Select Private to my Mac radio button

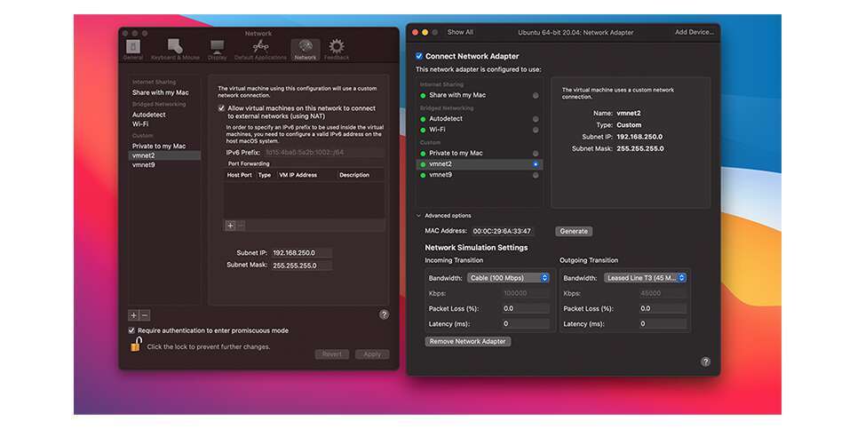536,154
